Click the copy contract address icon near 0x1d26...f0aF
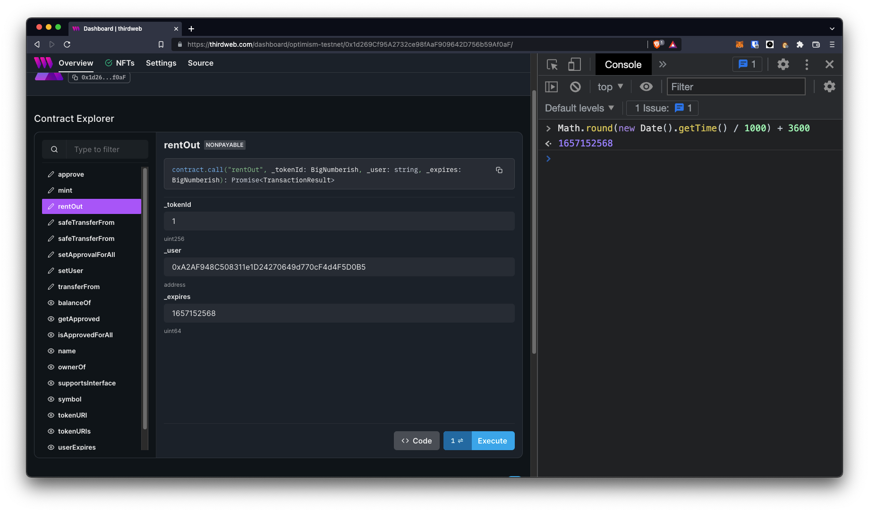The width and height of the screenshot is (869, 512). tap(76, 77)
